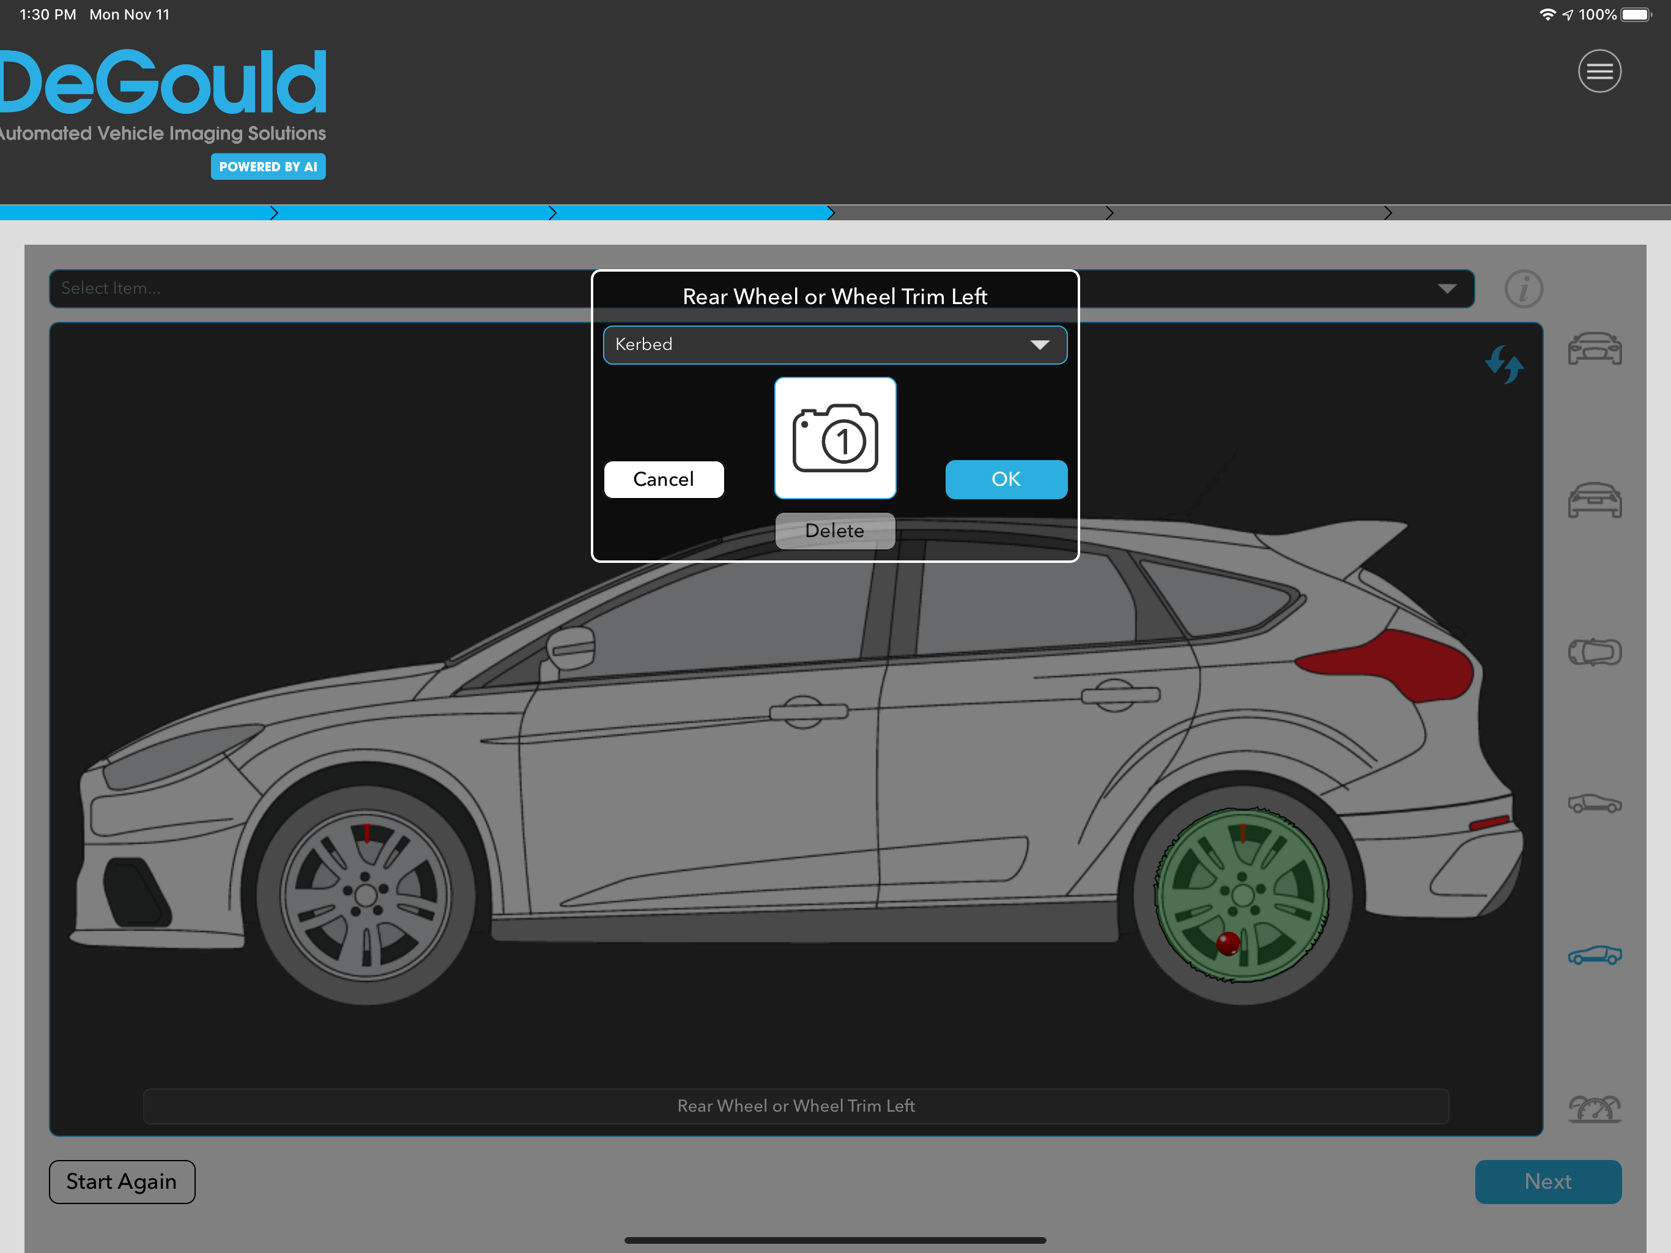Click the Rear Wheel or Wheel Trim Left caption bar
This screenshot has height=1253, width=1671.
click(x=796, y=1106)
